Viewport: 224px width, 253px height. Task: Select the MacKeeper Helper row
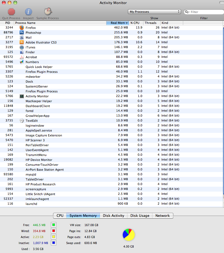coord(112,101)
